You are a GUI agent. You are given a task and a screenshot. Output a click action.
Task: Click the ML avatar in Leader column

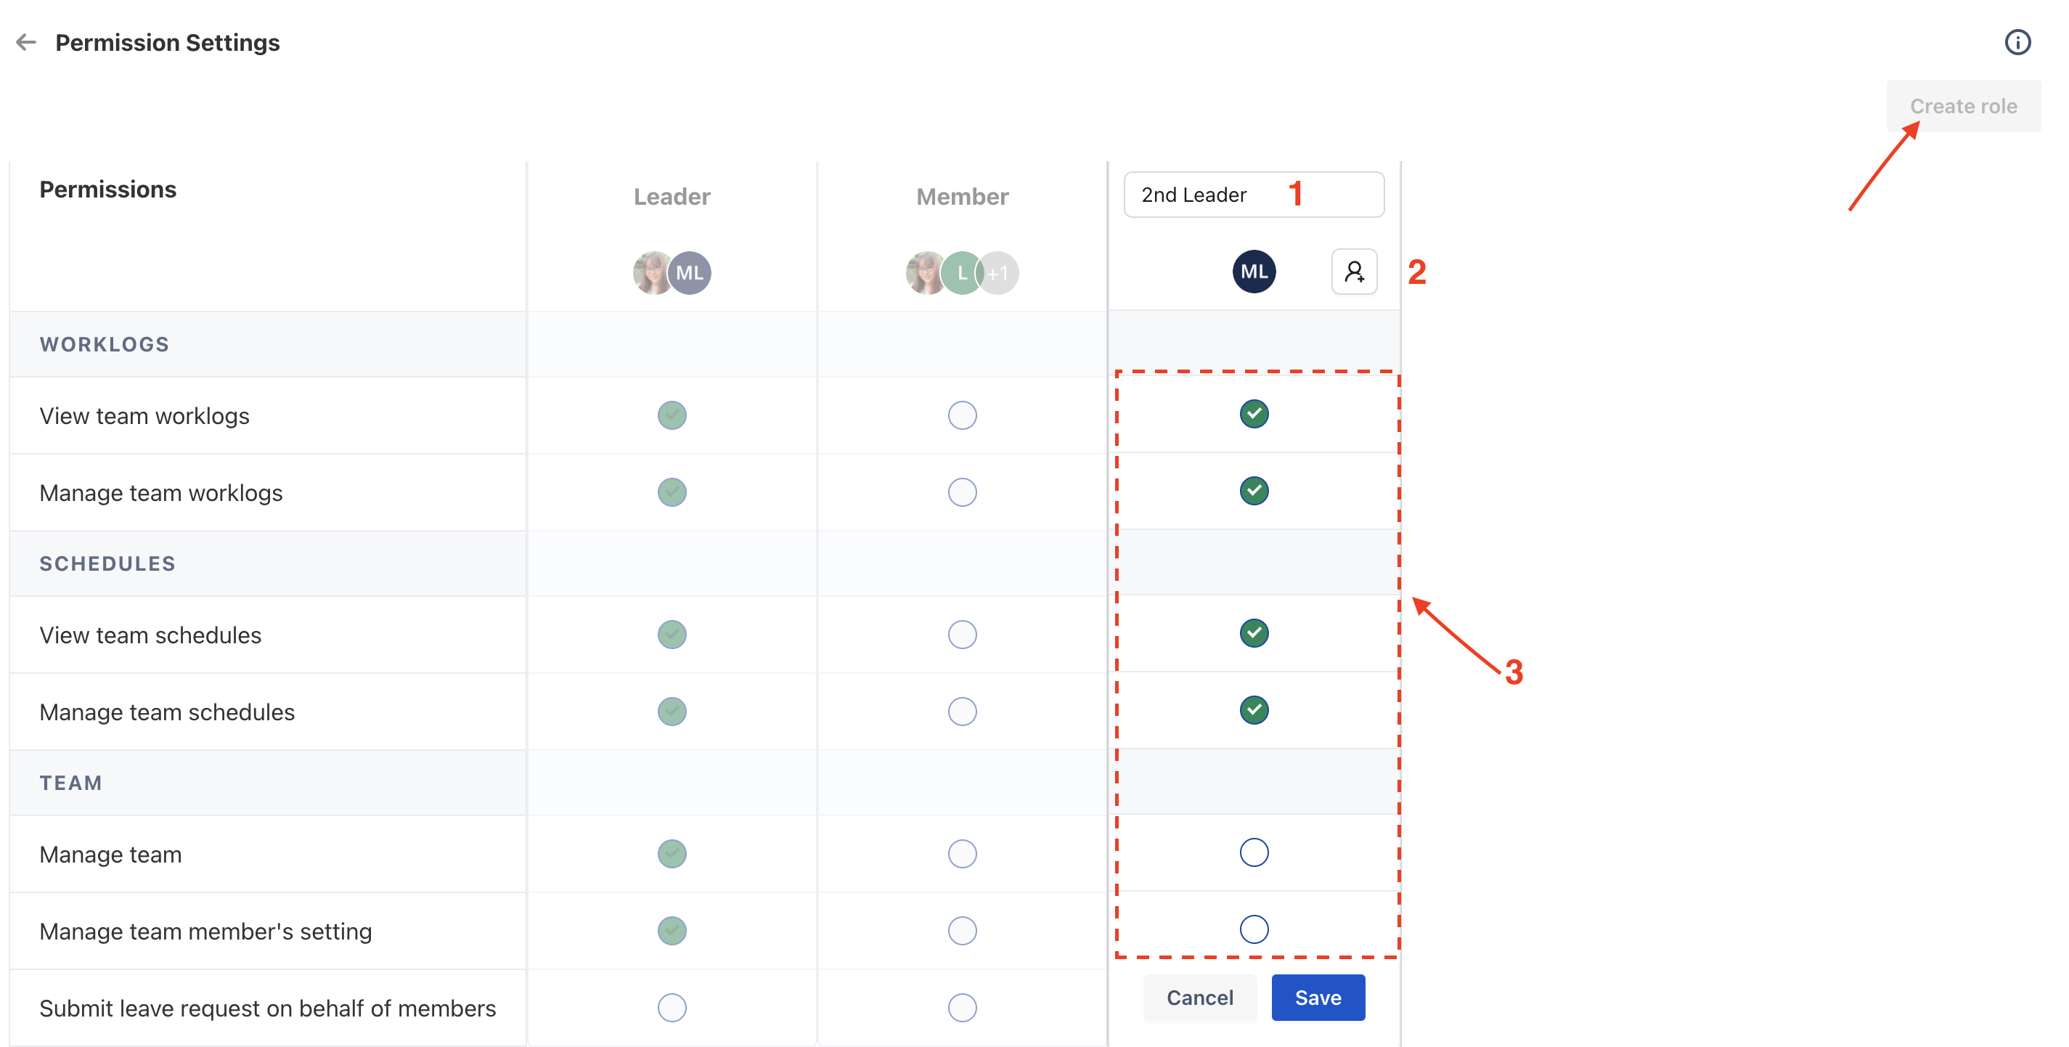click(690, 273)
